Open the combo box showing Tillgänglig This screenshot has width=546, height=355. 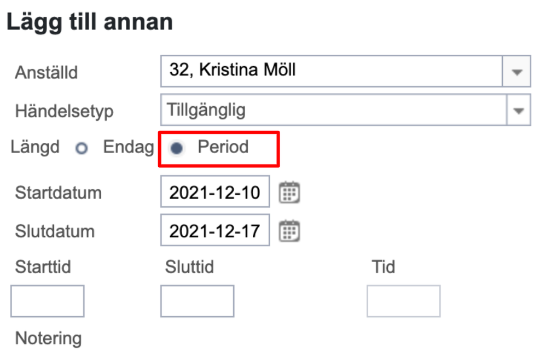coord(345,110)
